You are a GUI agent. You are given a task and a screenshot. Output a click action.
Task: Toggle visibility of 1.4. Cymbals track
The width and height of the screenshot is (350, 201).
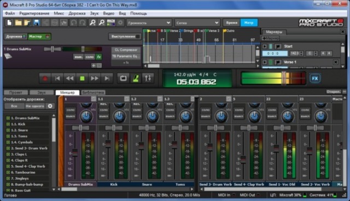tap(8, 142)
